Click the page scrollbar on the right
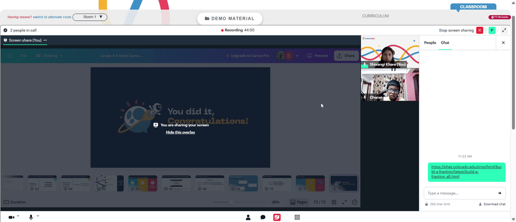 coord(513,72)
